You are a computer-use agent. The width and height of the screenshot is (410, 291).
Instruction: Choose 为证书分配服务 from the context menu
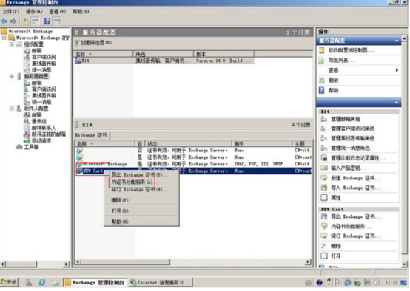pyautogui.click(x=132, y=182)
